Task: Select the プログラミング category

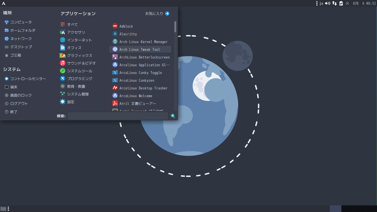Action: pos(76,79)
